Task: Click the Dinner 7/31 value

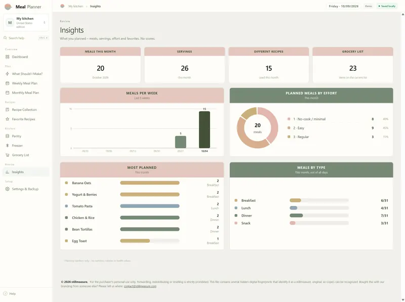Action: click(384, 215)
